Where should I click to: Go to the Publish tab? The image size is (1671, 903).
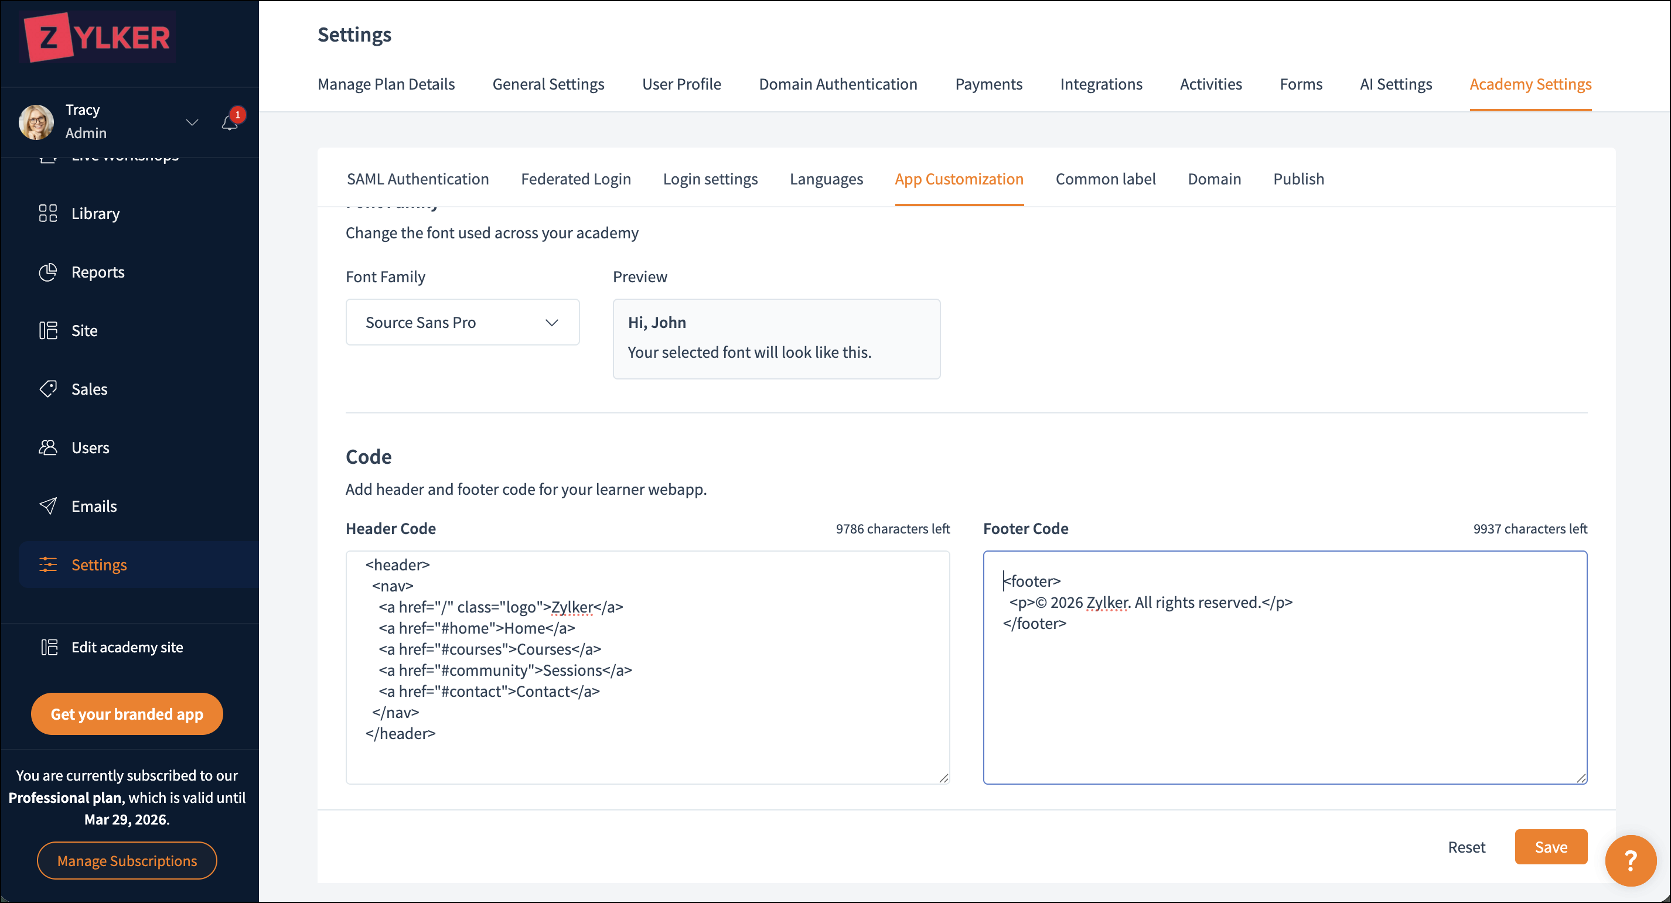(1298, 179)
